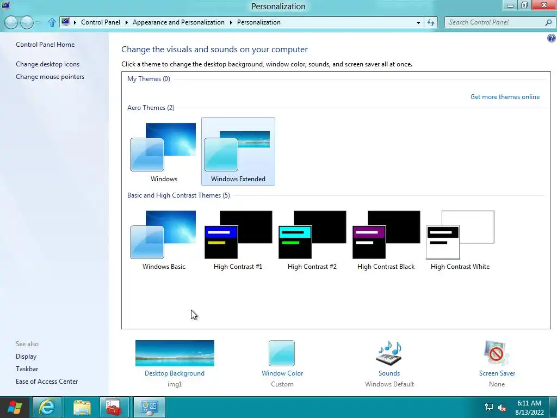Click the 'Custom' window color text
Image resolution: width=557 pixels, height=418 pixels.
click(x=282, y=384)
